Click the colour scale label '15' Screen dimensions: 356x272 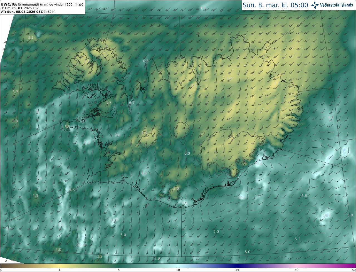(x=237, y=270)
